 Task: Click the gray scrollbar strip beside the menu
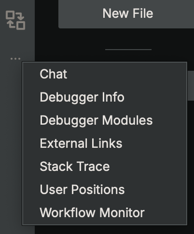click(191, 86)
